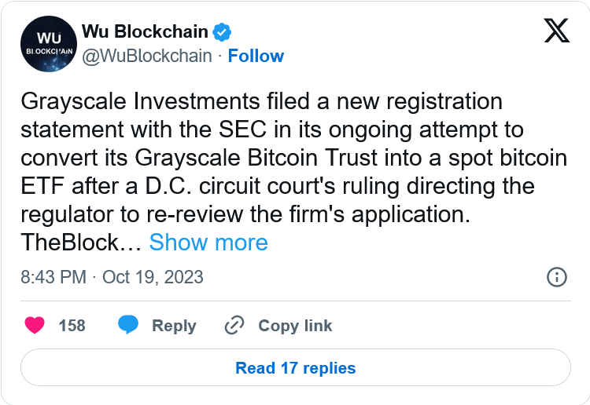This screenshot has width=590, height=405.
Task: Follow the Wu Blockchain account
Action: pyautogui.click(x=256, y=56)
